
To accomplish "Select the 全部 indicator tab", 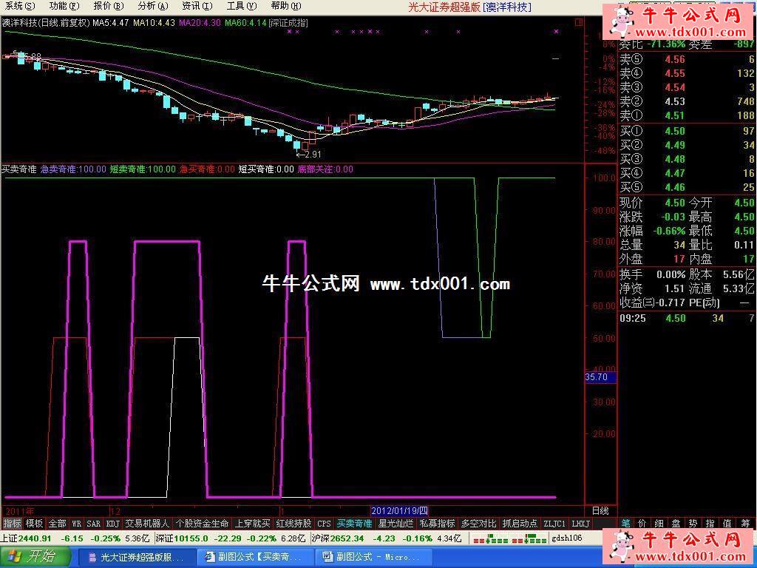I will [57, 524].
